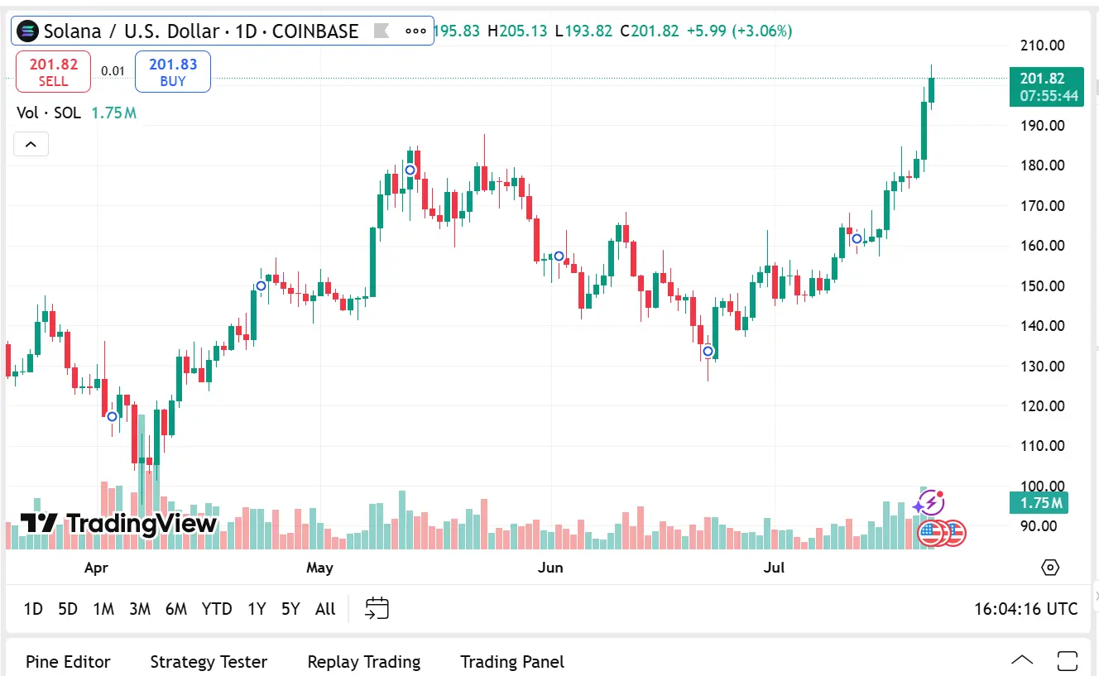Screen dimensions: 1099x676
Task: Collapse the indicator legend with chevron
Action: coord(31,145)
